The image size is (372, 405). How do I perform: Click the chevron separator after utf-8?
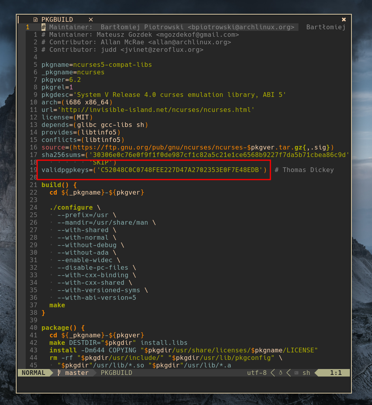(273, 373)
